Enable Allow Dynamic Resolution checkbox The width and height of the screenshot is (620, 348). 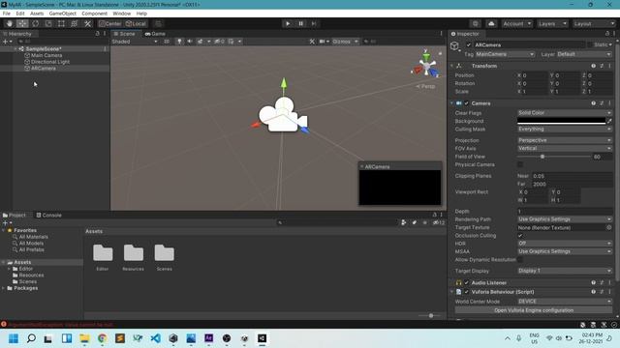(x=520, y=260)
